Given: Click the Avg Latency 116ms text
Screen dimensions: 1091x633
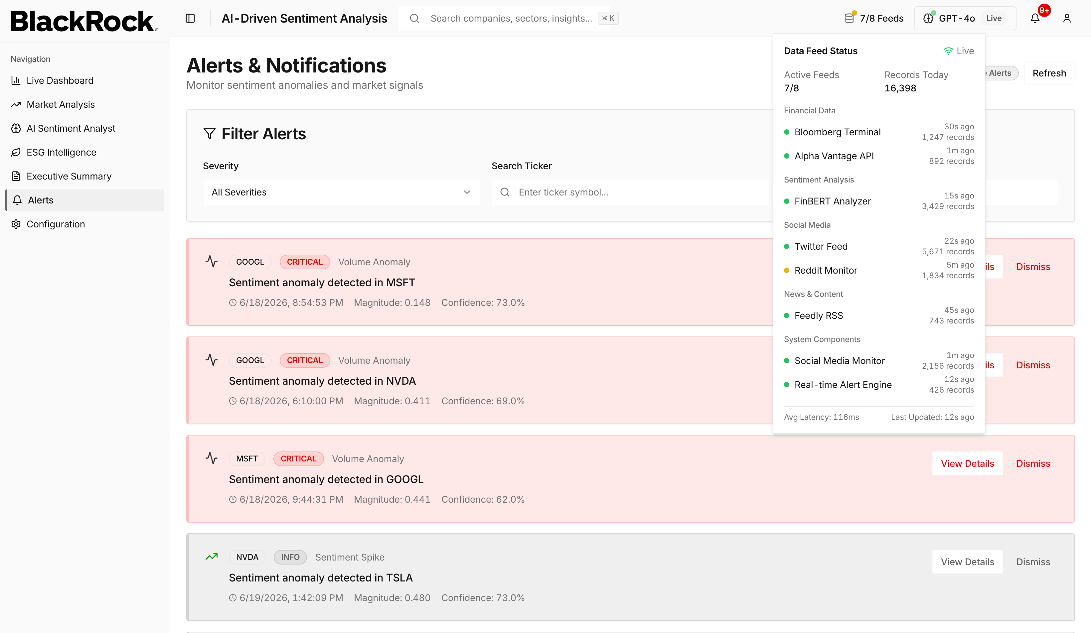Looking at the screenshot, I should [x=821, y=417].
